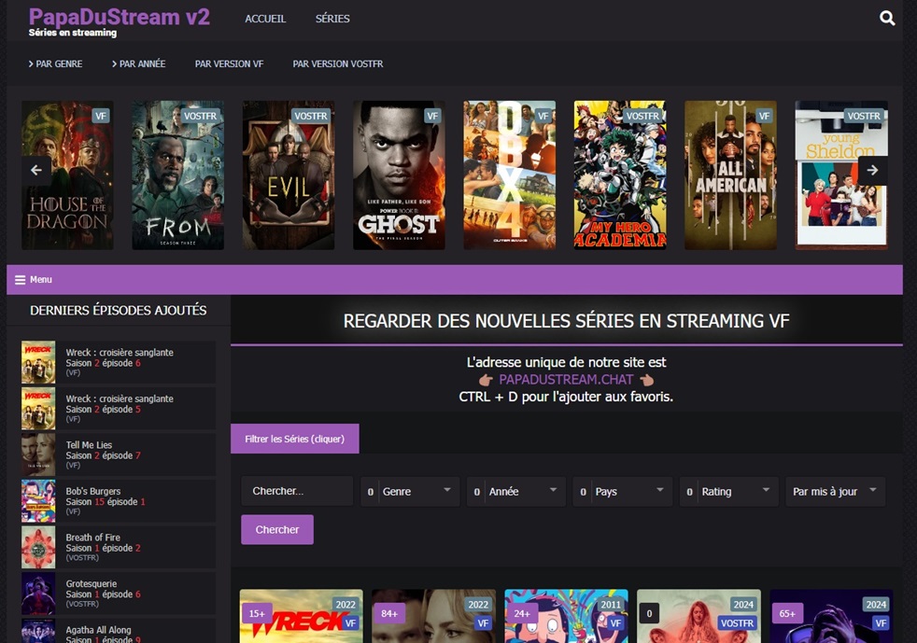Click the Breath of Fire episode thumbnail
Screen dimensions: 917x643
coord(38,547)
